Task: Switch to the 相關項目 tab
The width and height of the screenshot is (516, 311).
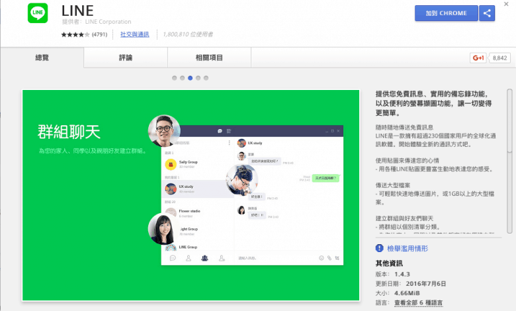Action: 209,58
